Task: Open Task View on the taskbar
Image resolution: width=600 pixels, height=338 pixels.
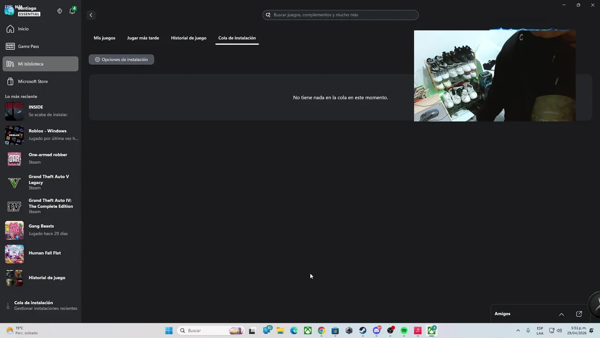Action: tap(252, 330)
